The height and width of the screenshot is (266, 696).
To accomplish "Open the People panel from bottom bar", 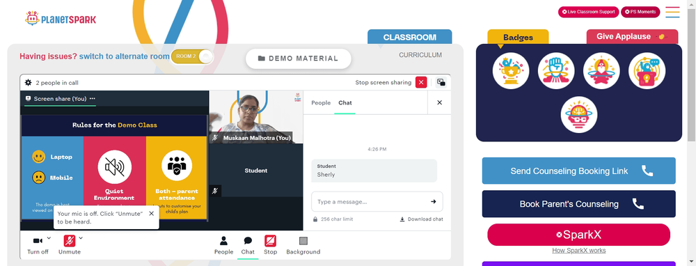I will [223, 245].
